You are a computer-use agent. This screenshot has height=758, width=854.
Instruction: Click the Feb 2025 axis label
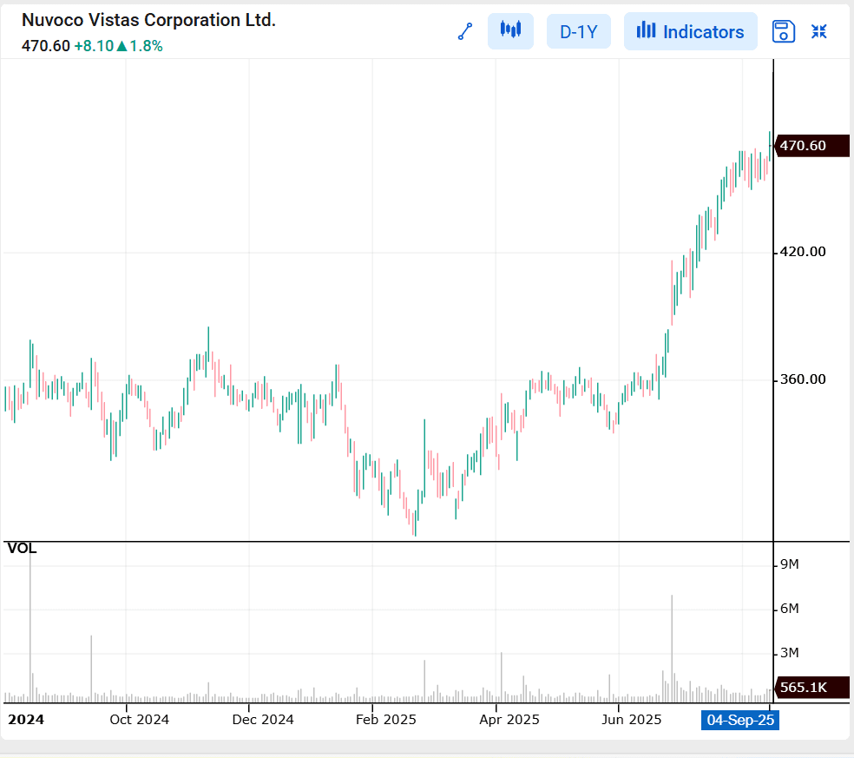[x=386, y=720]
